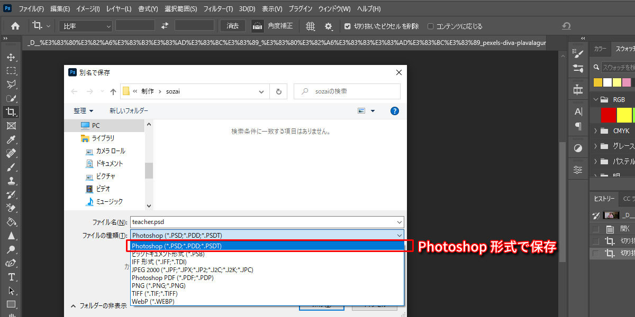Expand the グレースケール swatch group
The height and width of the screenshot is (317, 635).
point(595,146)
